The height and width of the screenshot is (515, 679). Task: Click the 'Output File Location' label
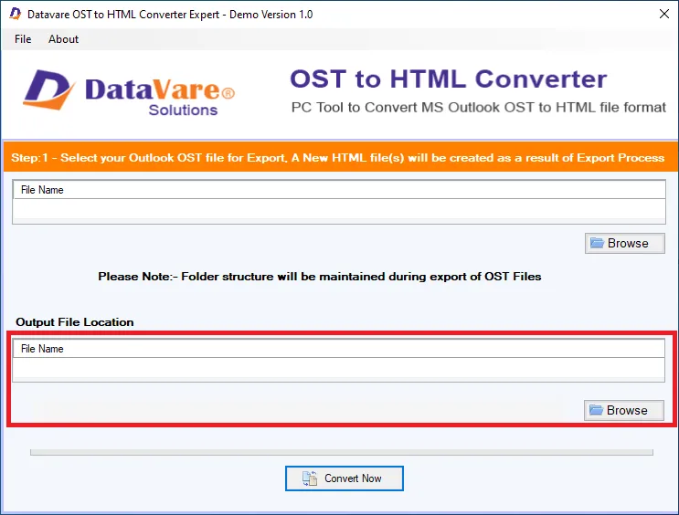[75, 322]
